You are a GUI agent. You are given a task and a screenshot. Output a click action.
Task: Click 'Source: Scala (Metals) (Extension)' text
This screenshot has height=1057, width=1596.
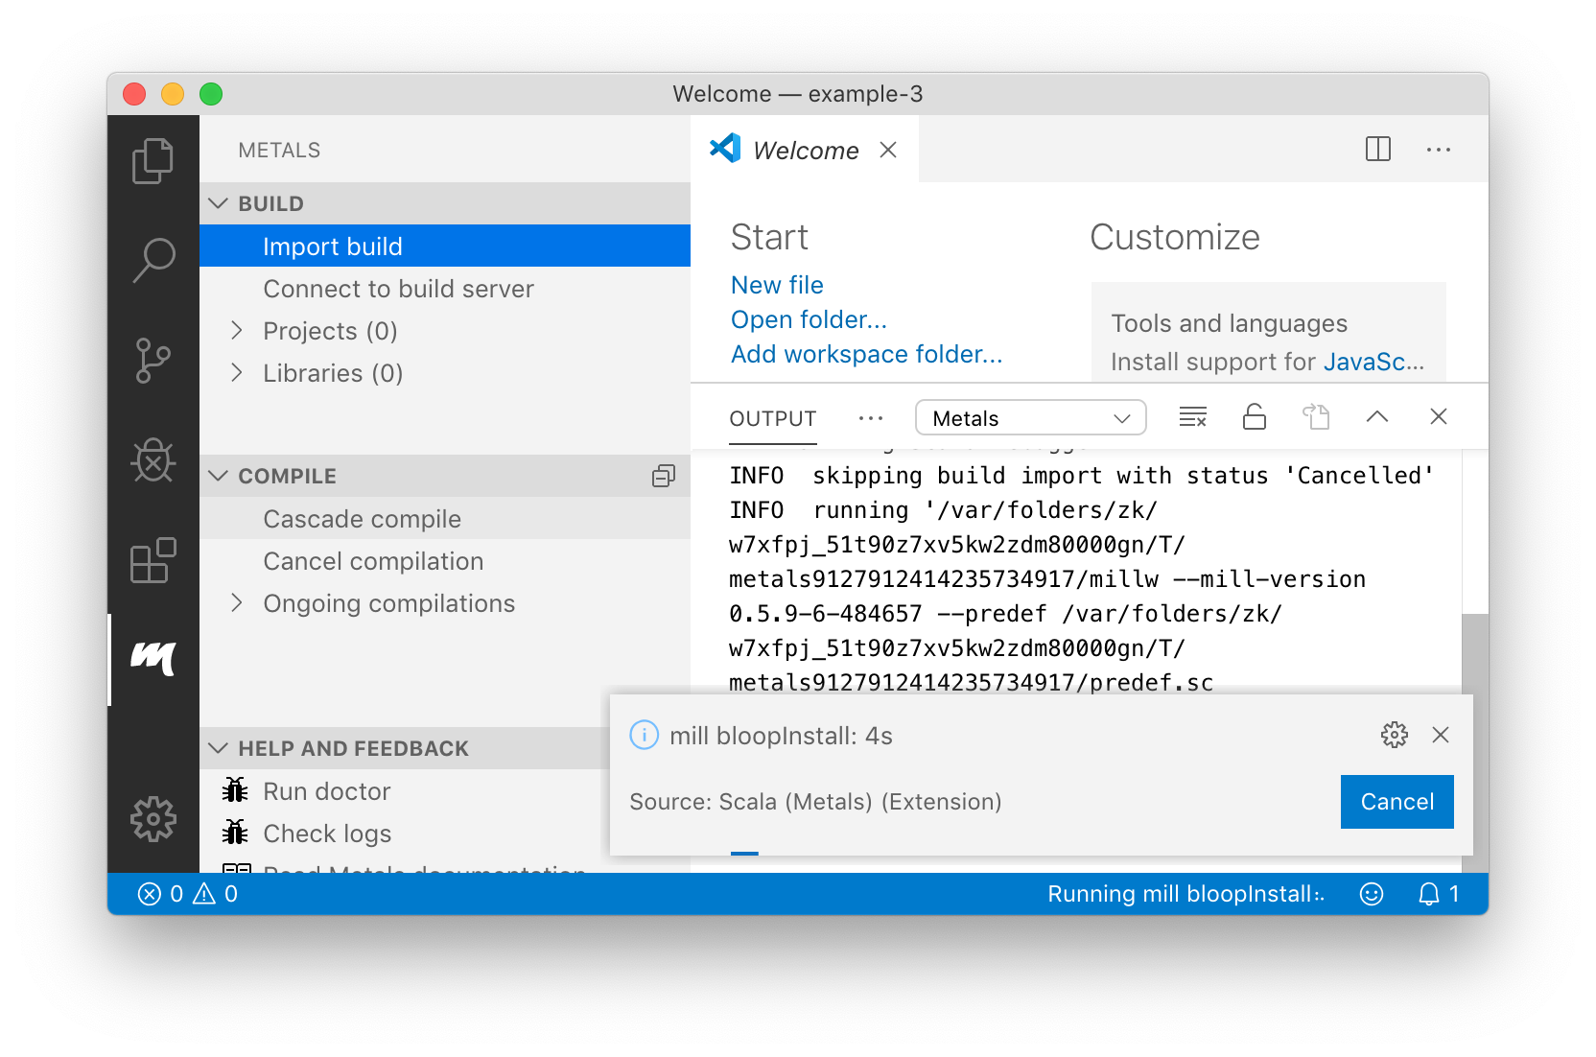[815, 802]
